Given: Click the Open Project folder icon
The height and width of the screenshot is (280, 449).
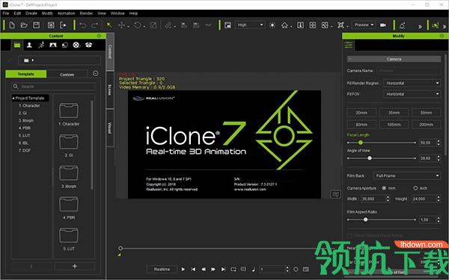Looking at the screenshot, I should [24, 25].
